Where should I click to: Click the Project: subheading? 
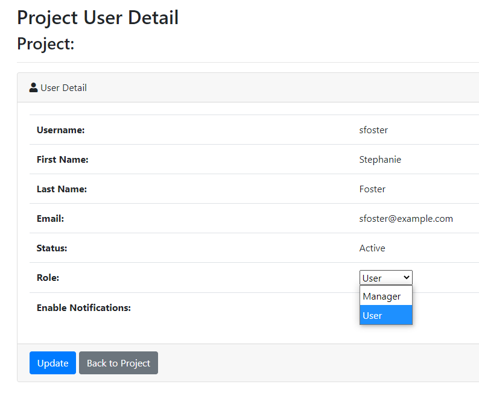[46, 43]
